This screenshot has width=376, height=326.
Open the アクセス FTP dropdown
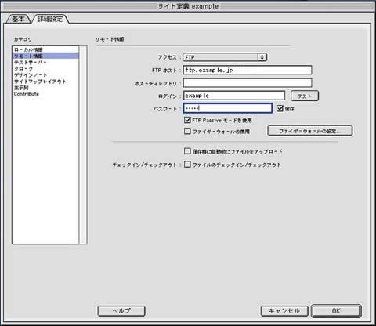coord(225,57)
